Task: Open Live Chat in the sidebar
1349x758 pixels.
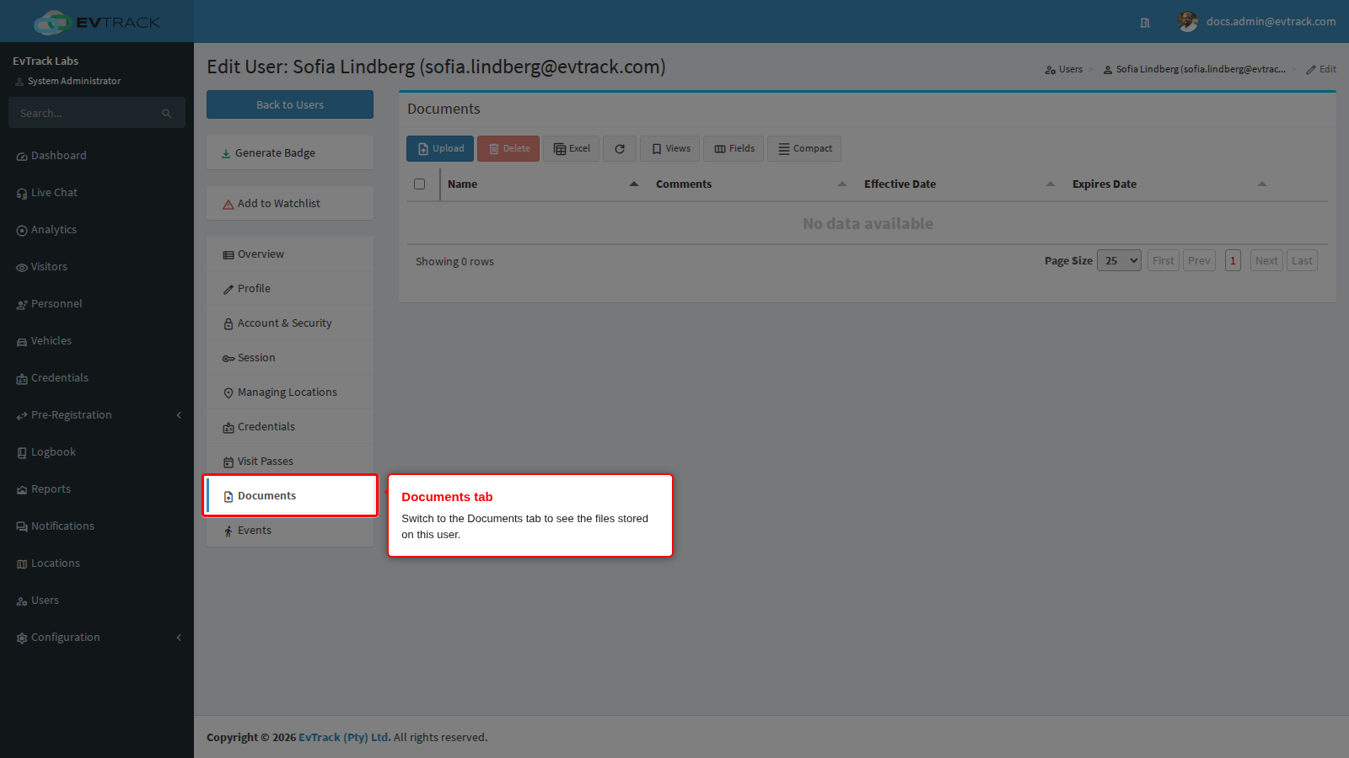Action: [x=97, y=193]
